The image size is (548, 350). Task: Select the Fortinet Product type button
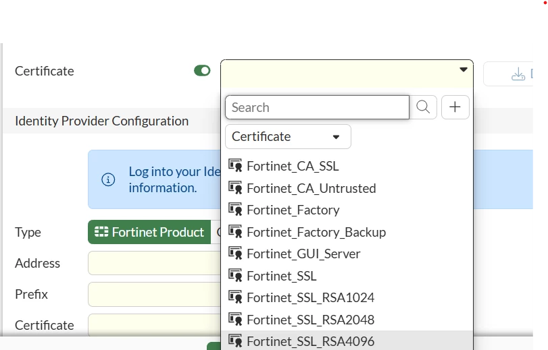pos(149,232)
